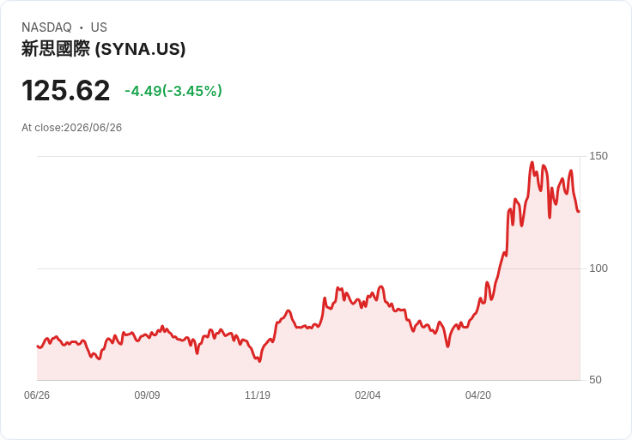Viewport: 632px width, 440px height.
Task: Select the 04/20 date on x-axis
Action: coord(478,395)
